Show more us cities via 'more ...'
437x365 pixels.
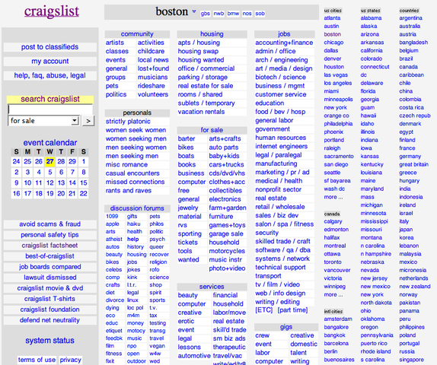click(333, 197)
